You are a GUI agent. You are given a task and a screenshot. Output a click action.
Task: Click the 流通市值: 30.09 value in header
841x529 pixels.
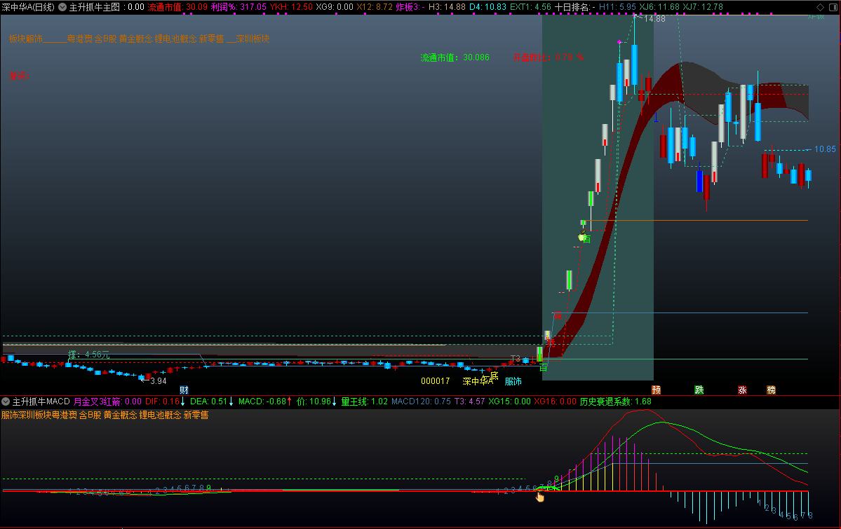click(x=177, y=7)
